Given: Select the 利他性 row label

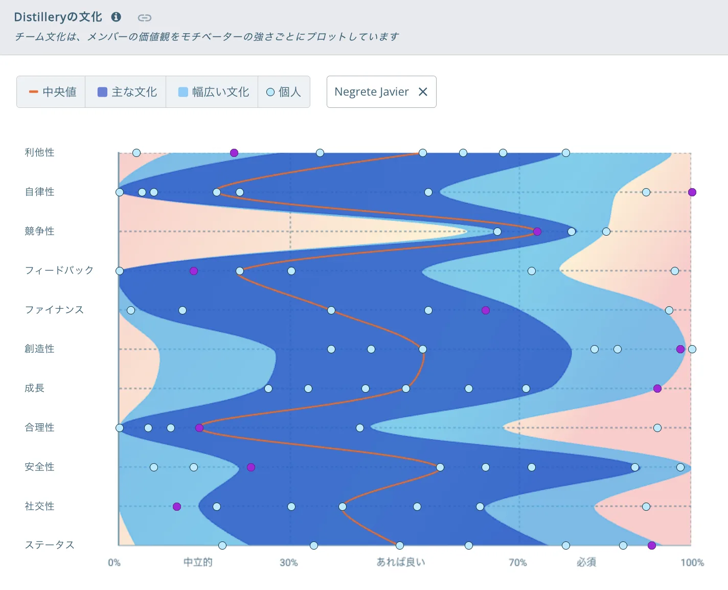Looking at the screenshot, I should (39, 152).
